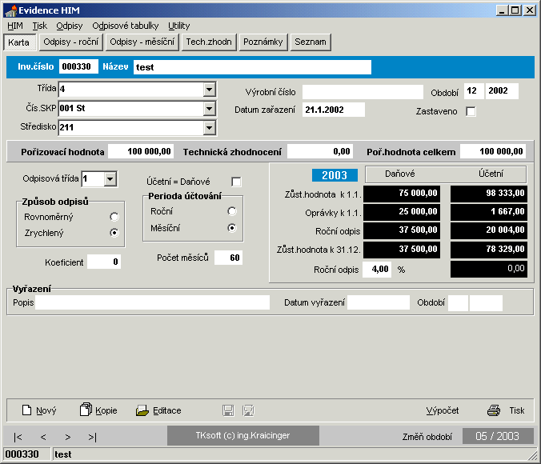Click the Roční odpis percent field 4,00
Viewport: 541px width, 464px height.
click(377, 269)
